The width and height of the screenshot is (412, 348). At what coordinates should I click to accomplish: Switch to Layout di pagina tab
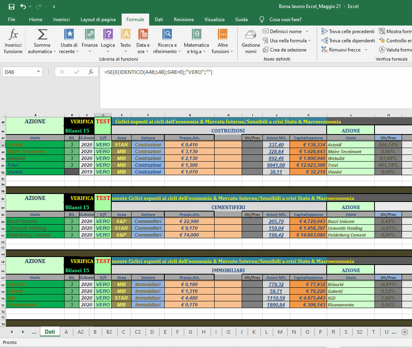(x=98, y=20)
